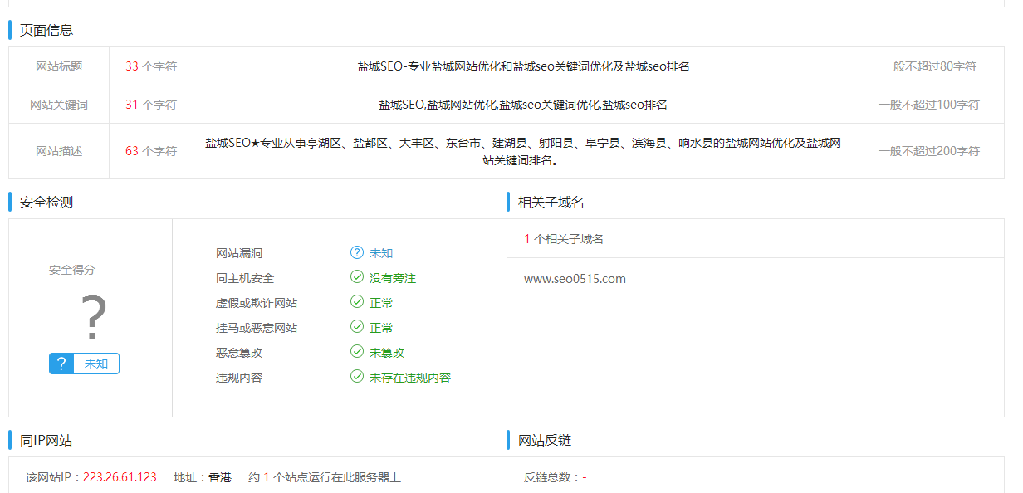Click the 网站反链 section heading

(x=545, y=440)
